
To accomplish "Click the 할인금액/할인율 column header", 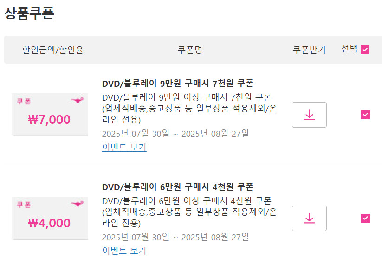I will pyautogui.click(x=52, y=50).
